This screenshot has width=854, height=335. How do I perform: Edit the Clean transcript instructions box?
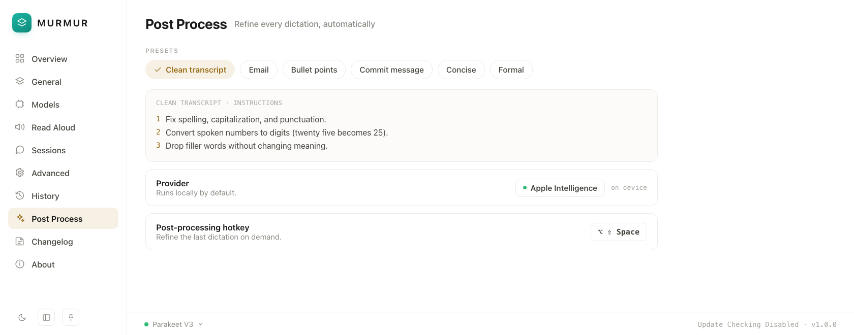[x=402, y=126]
